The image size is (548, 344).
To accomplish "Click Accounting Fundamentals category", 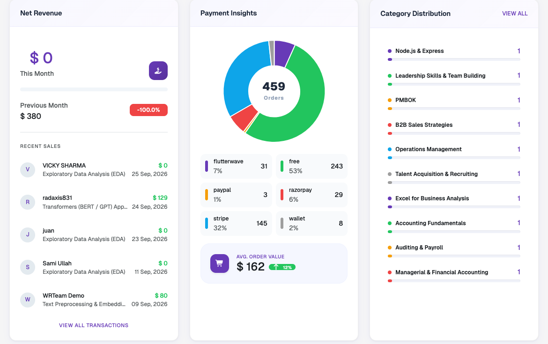I will tap(430, 223).
